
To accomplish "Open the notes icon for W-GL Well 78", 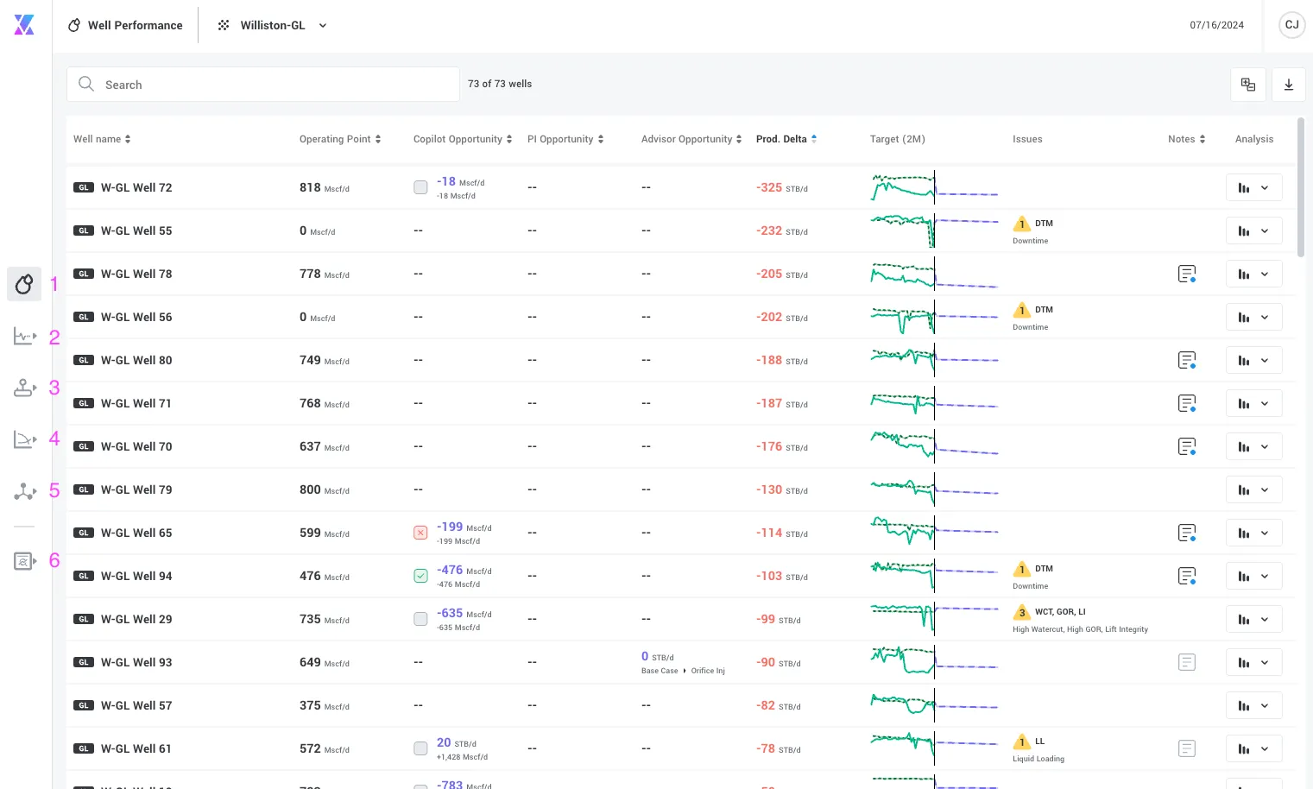I will tap(1187, 274).
